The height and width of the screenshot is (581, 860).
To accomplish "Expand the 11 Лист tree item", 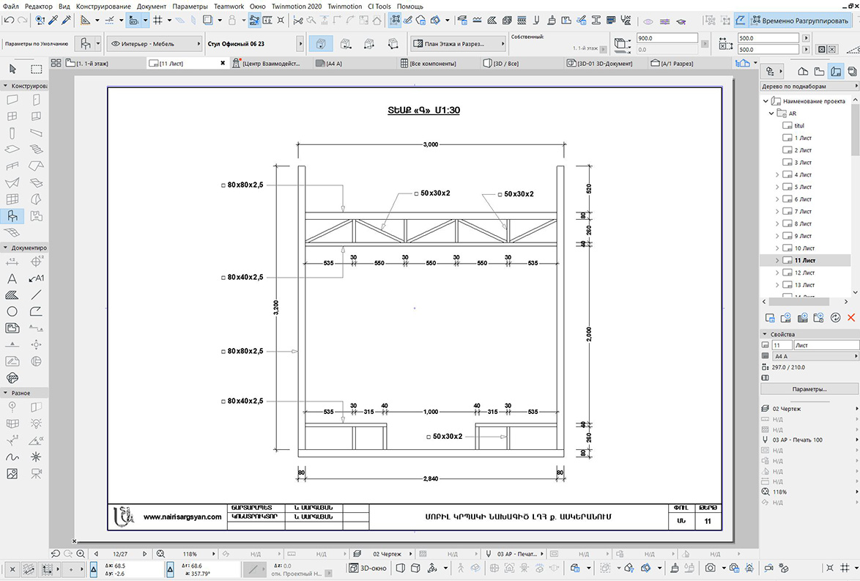I will tap(777, 261).
